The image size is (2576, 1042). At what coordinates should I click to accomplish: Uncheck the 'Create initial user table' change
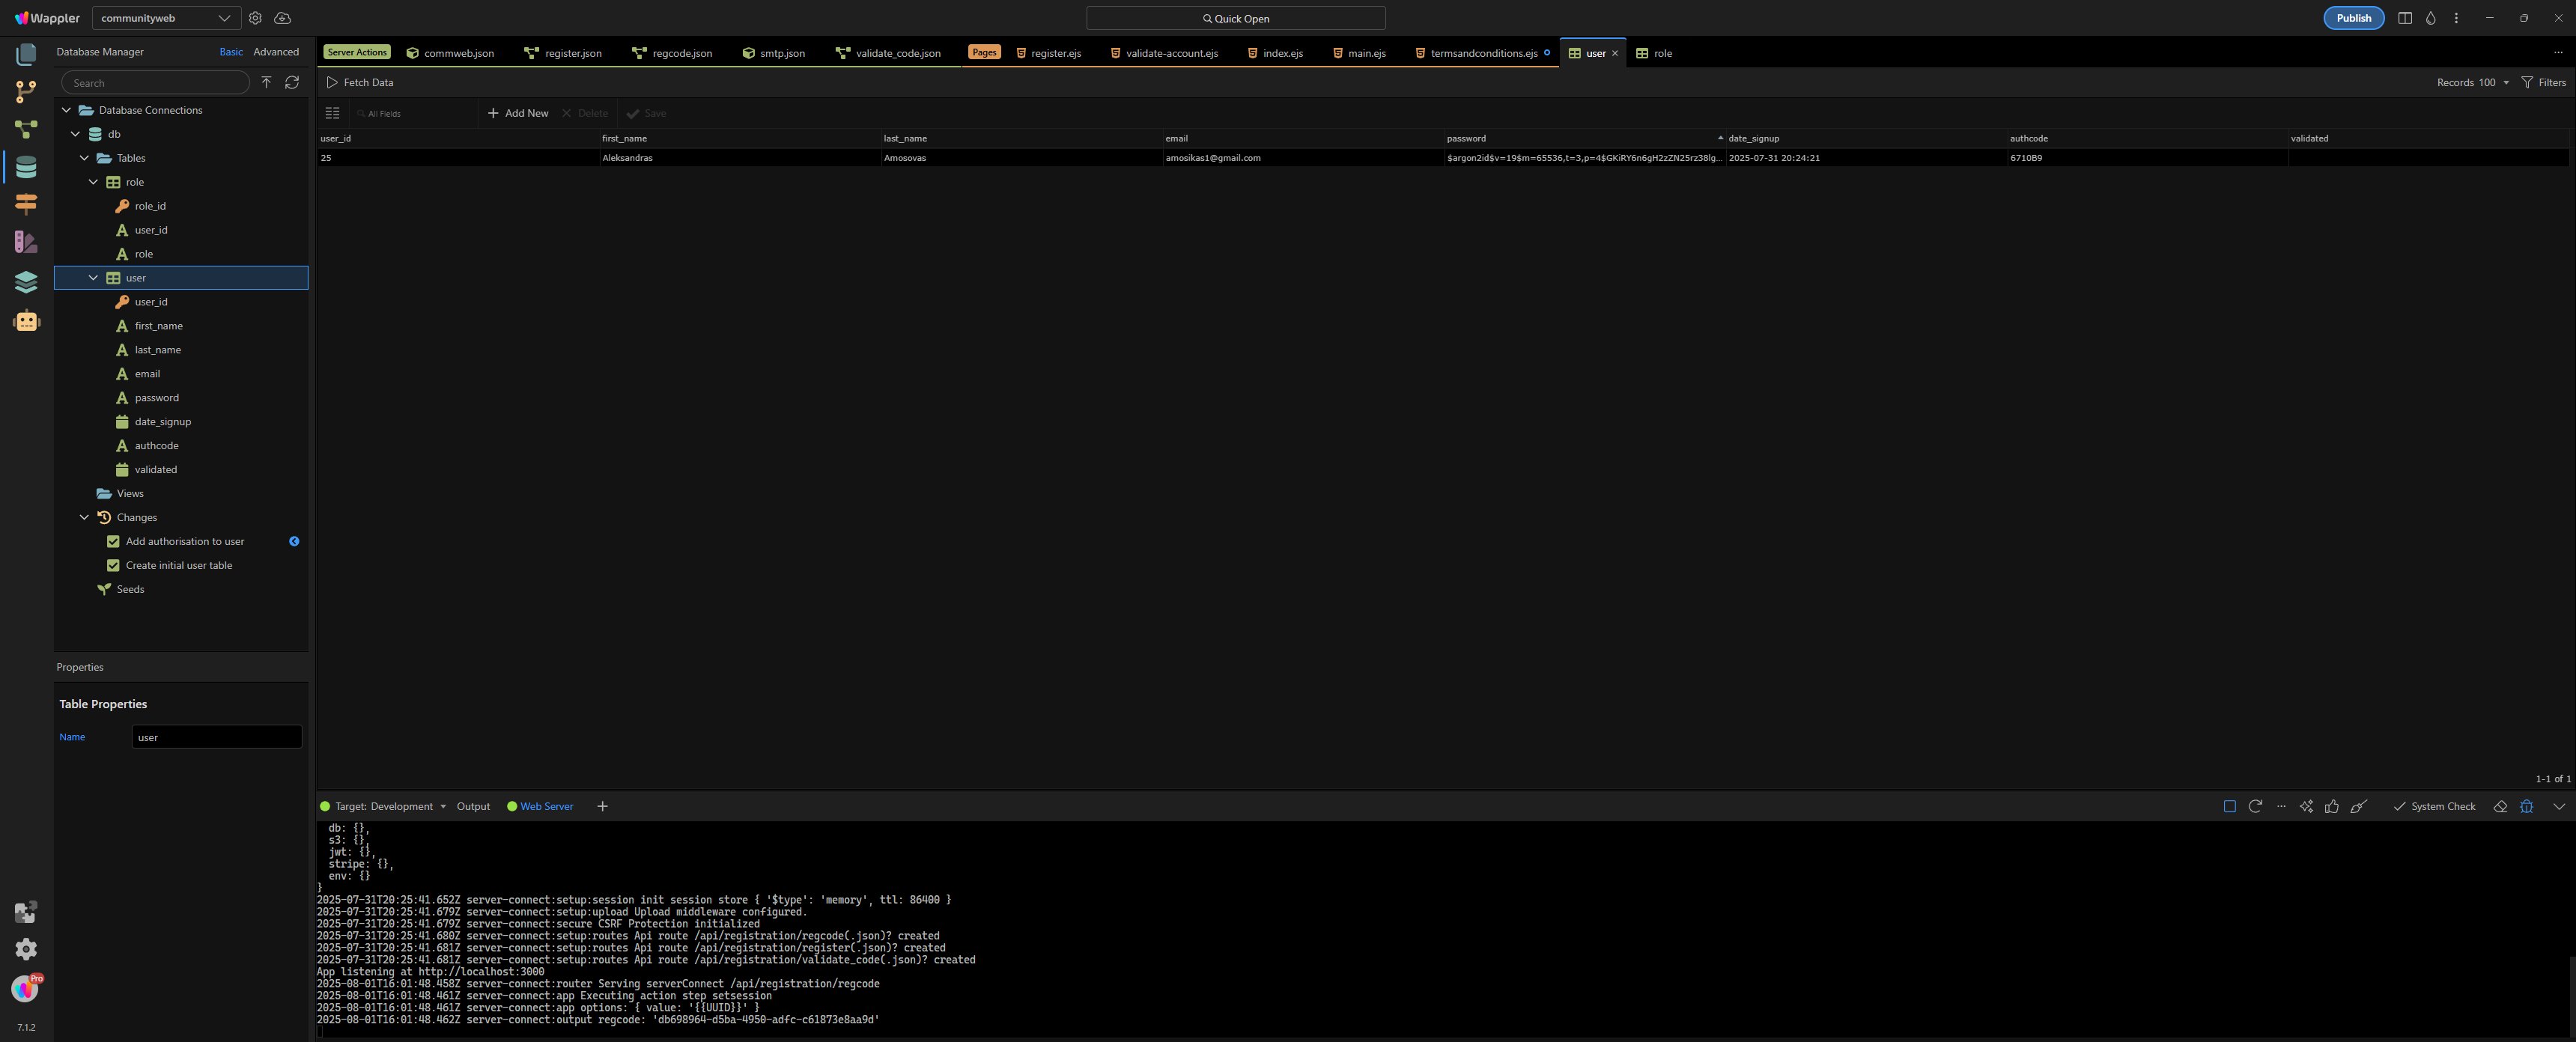pyautogui.click(x=113, y=565)
